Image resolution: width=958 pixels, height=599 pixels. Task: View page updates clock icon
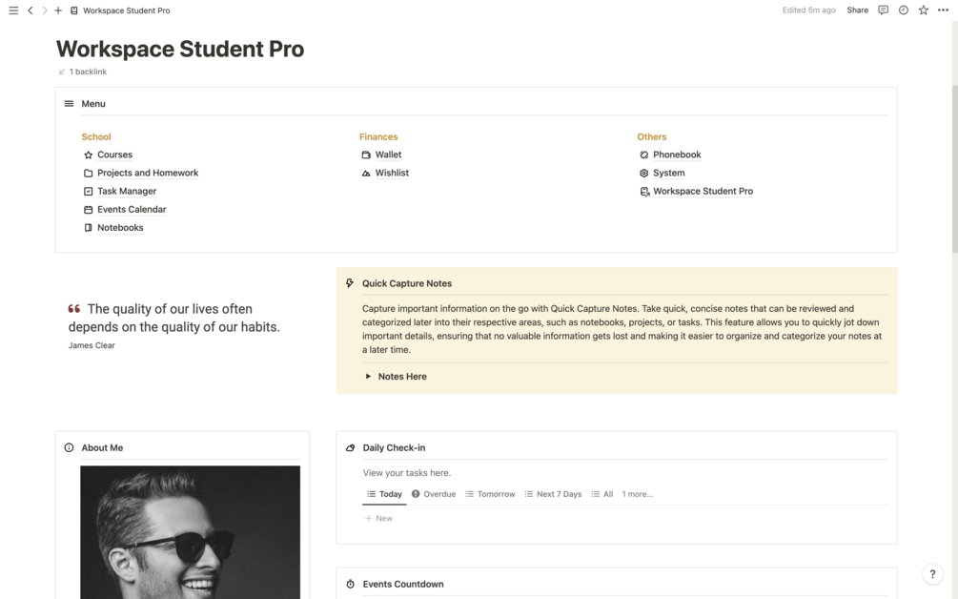(903, 10)
